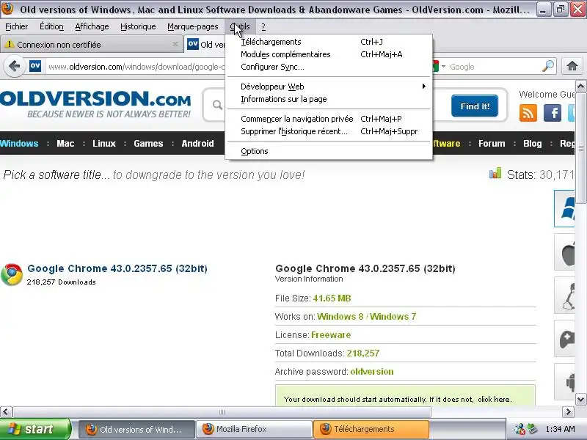Switch to Connexion non certifiée tab
The image size is (587, 440).
(x=92, y=44)
